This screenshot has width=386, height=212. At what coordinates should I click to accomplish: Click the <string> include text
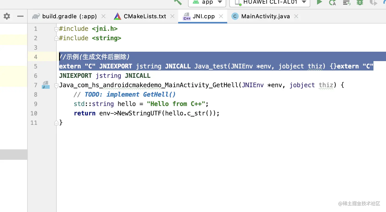[107, 38]
